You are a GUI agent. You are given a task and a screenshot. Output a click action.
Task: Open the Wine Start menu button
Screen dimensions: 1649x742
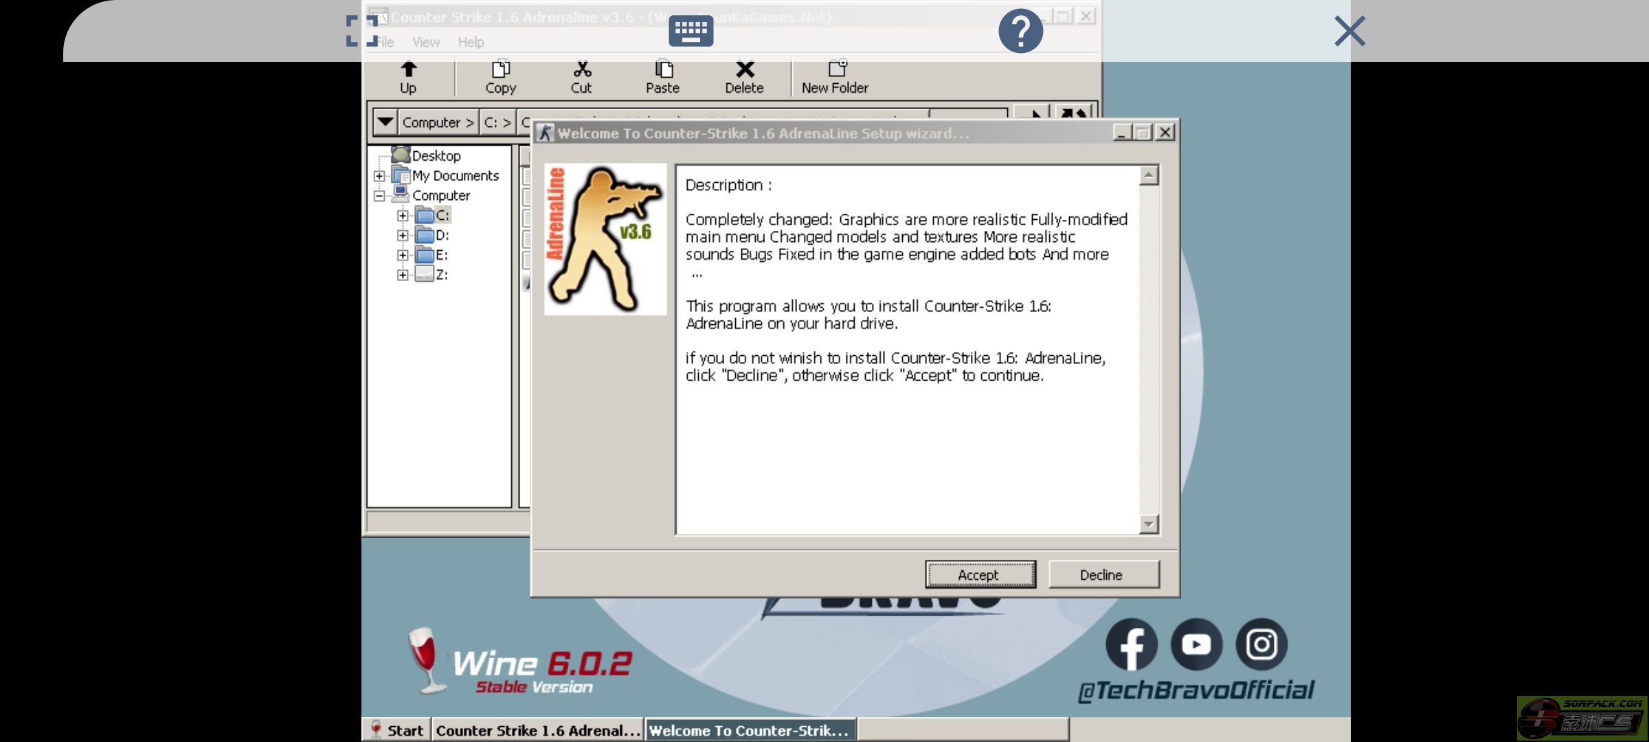[397, 730]
